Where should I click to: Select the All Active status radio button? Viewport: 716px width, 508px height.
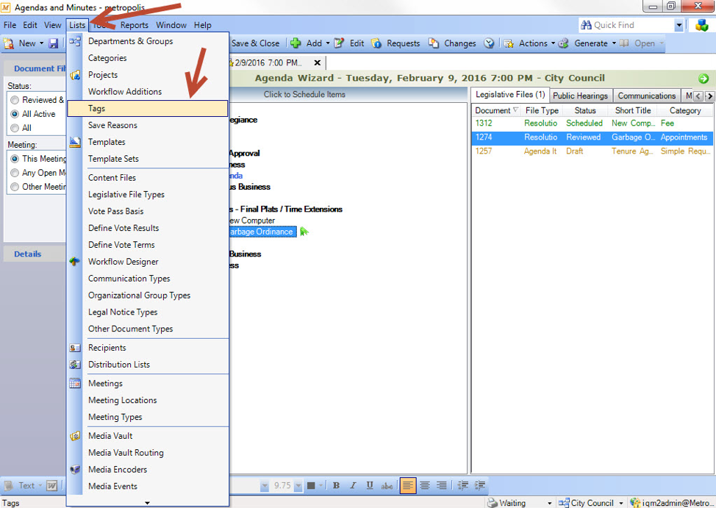pos(15,114)
